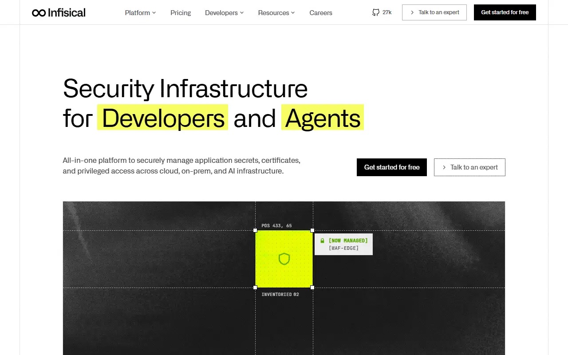Click arrow icon in hero Talk to an expert
Image resolution: width=568 pixels, height=355 pixels.
tap(444, 167)
